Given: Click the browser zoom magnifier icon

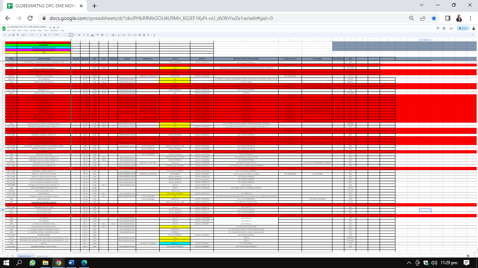Looking at the screenshot, I should point(412,18).
